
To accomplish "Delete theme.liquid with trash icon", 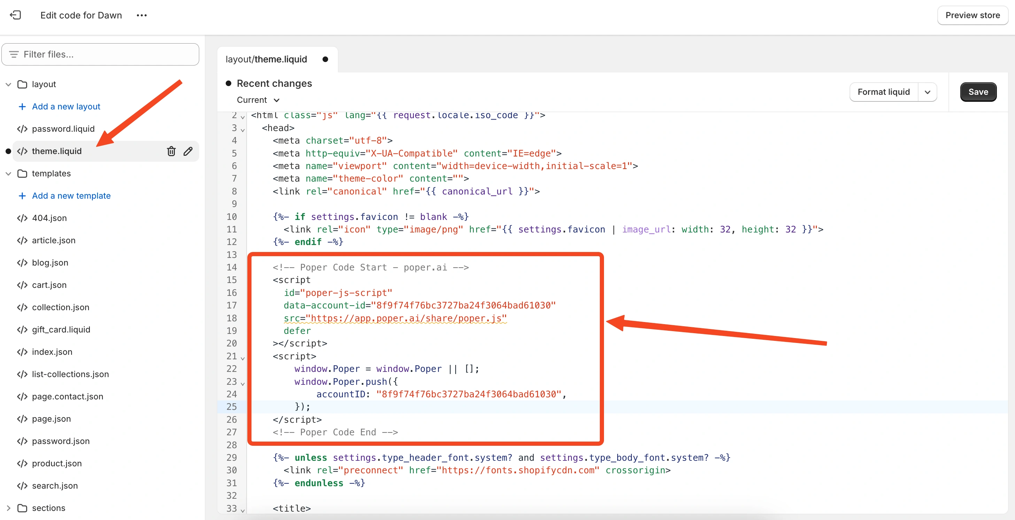I will coord(171,151).
